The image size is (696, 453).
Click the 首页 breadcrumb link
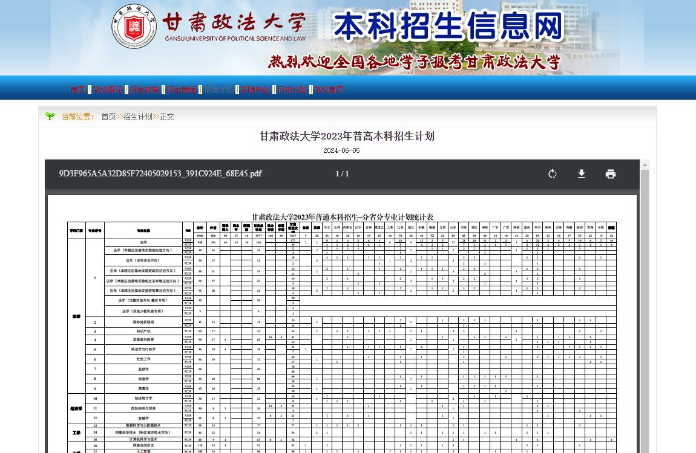[x=108, y=117]
